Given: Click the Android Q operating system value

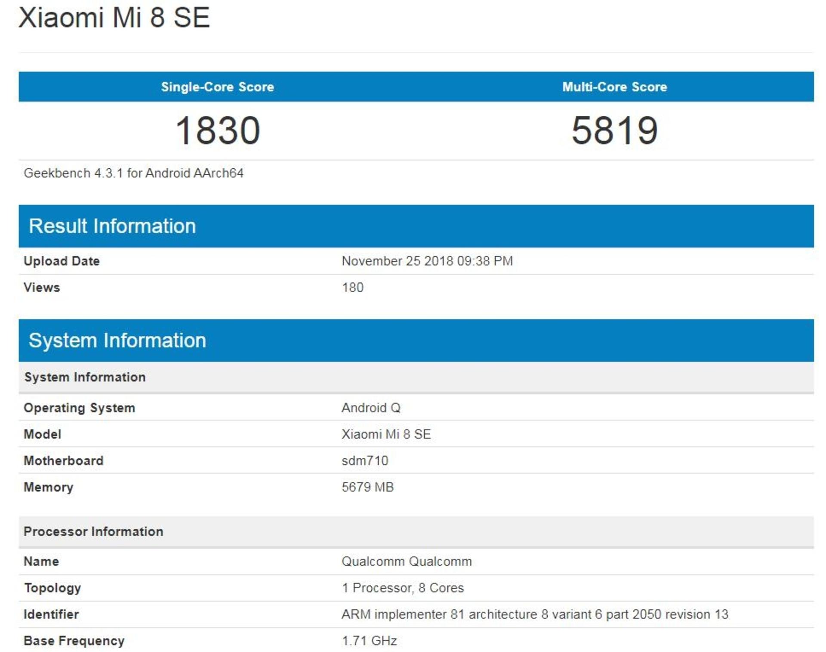Looking at the screenshot, I should (x=371, y=408).
